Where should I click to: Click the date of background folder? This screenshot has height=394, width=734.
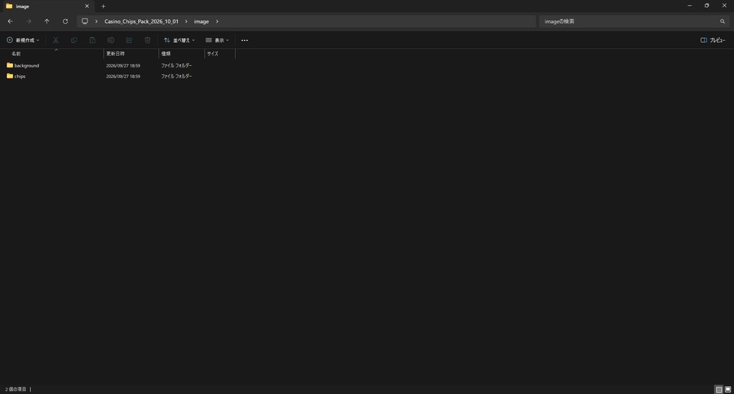tap(123, 65)
